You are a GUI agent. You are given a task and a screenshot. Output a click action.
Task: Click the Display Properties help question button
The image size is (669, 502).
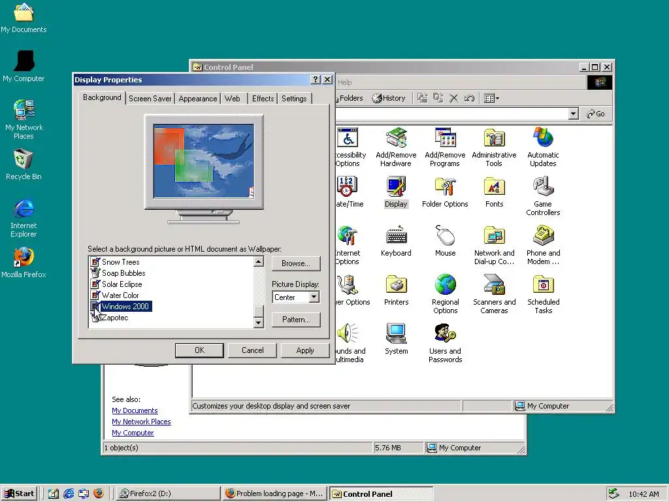coord(316,79)
